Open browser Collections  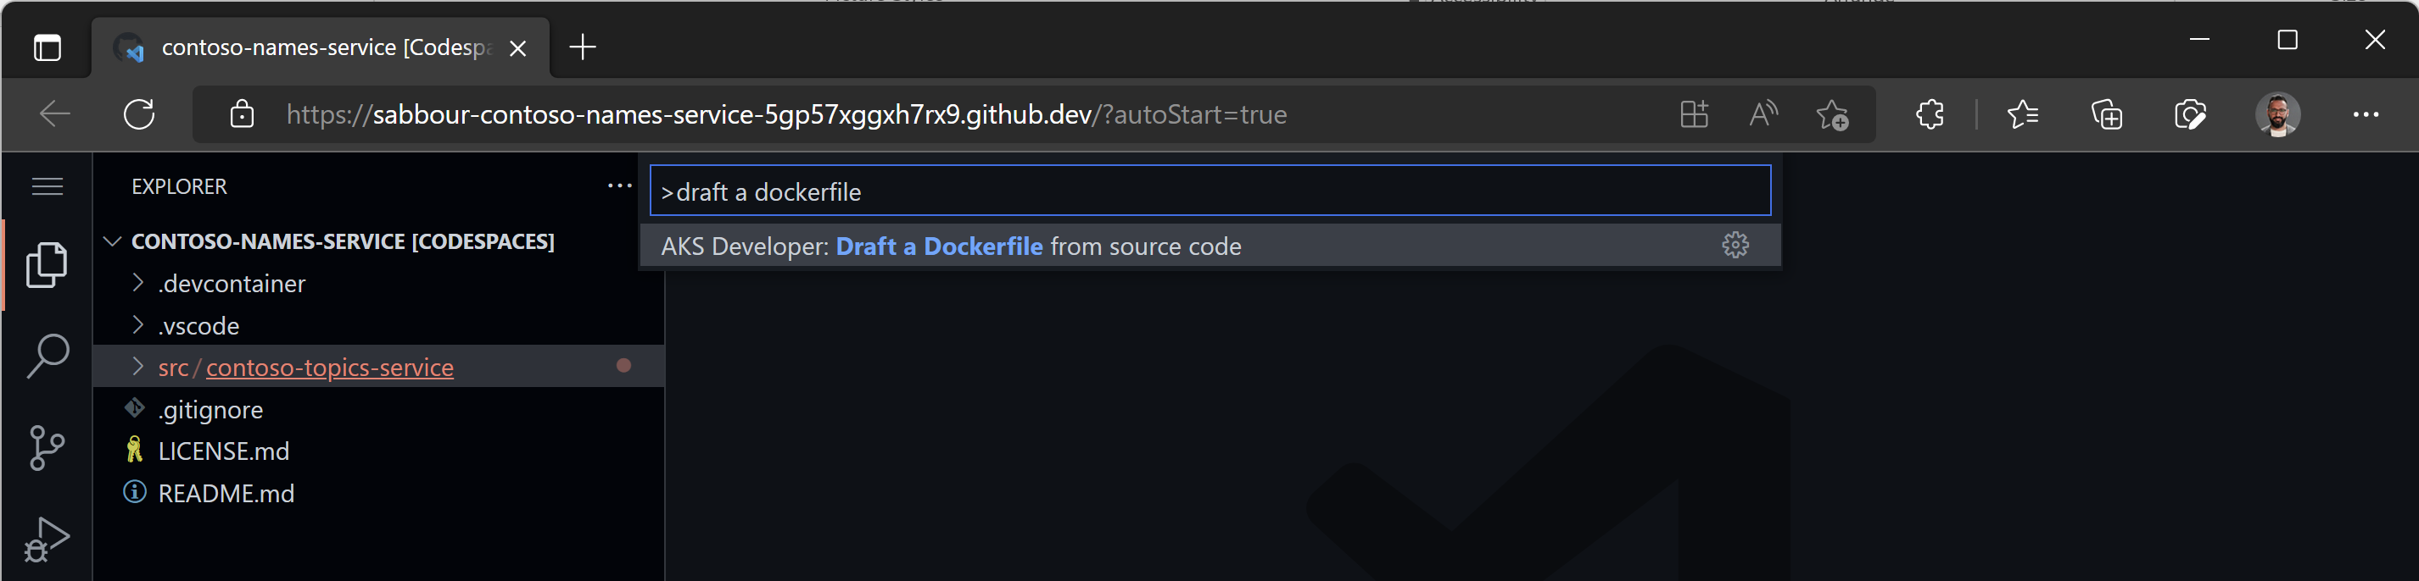(2106, 114)
